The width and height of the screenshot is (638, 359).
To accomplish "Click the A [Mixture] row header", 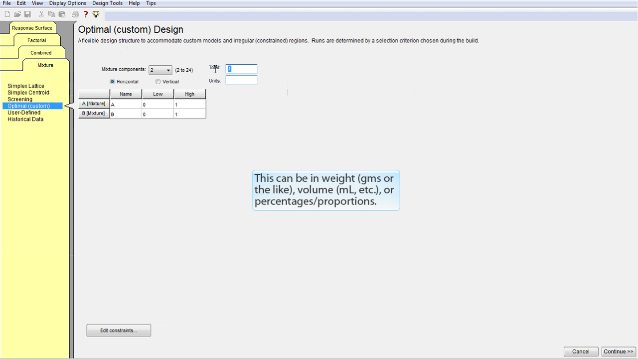I will [94, 104].
